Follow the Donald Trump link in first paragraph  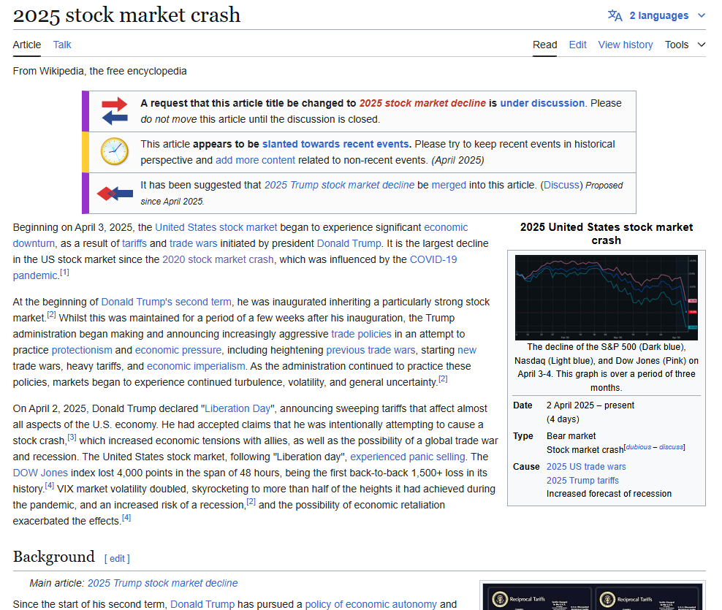coord(349,243)
